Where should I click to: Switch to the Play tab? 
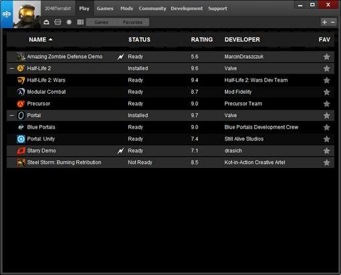click(x=84, y=9)
